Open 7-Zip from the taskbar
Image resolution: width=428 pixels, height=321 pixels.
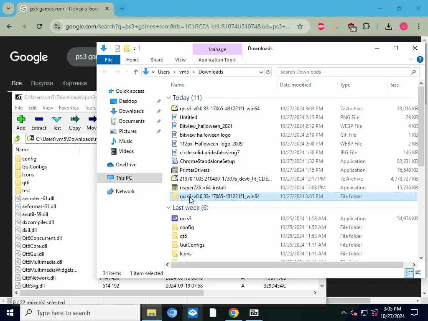coord(254,313)
